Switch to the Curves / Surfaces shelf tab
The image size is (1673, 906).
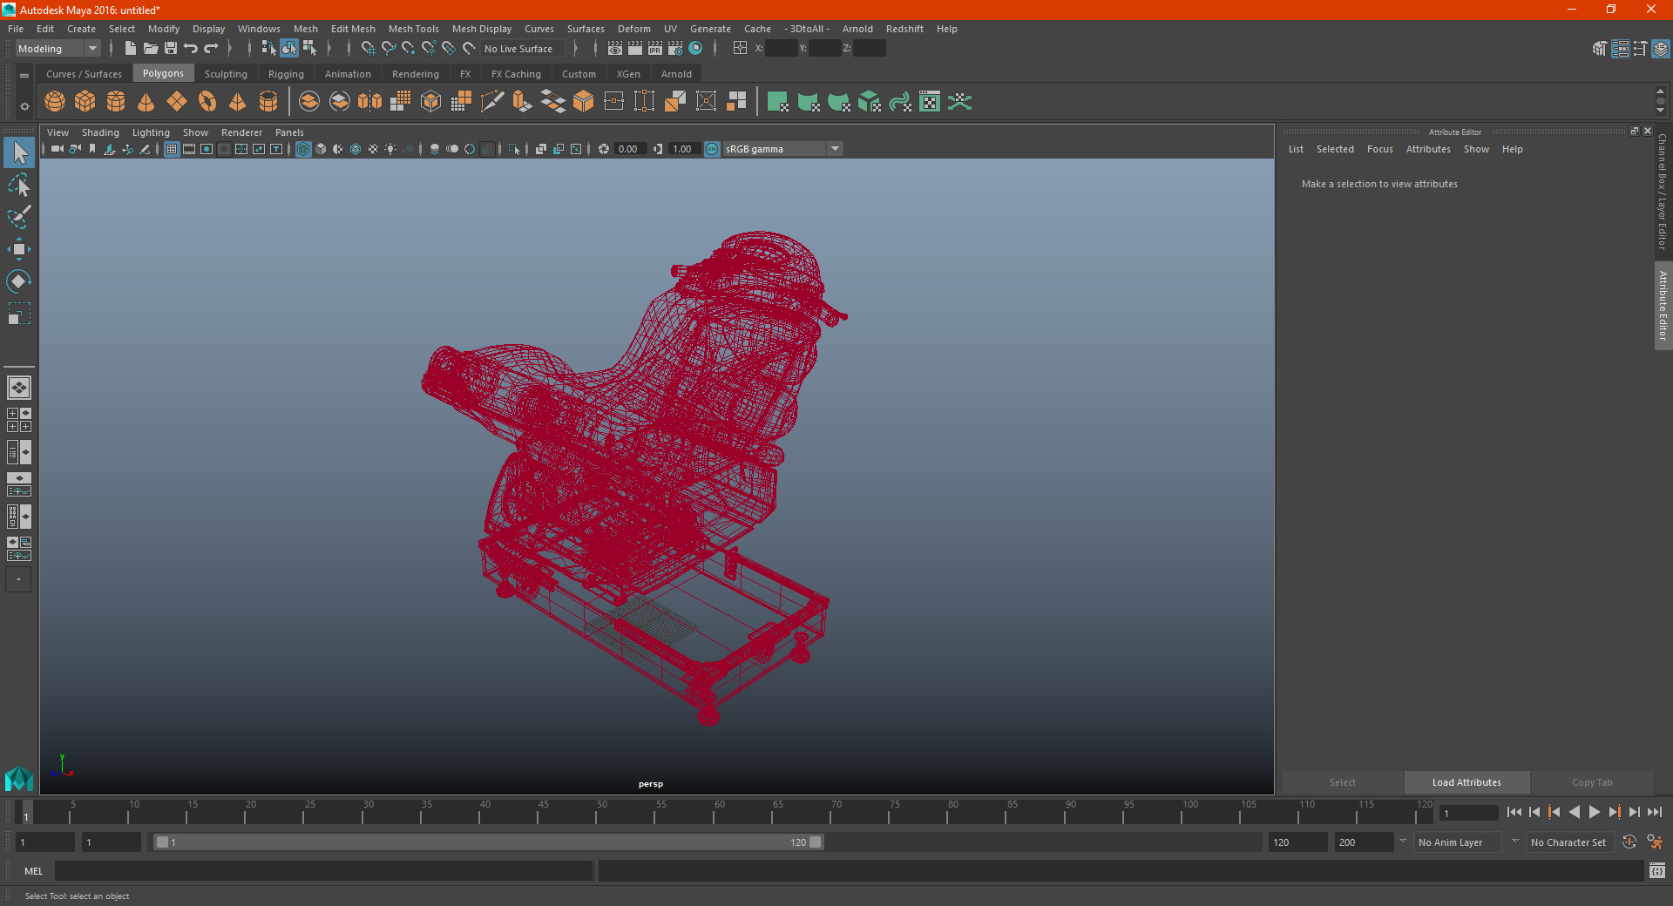coord(84,74)
